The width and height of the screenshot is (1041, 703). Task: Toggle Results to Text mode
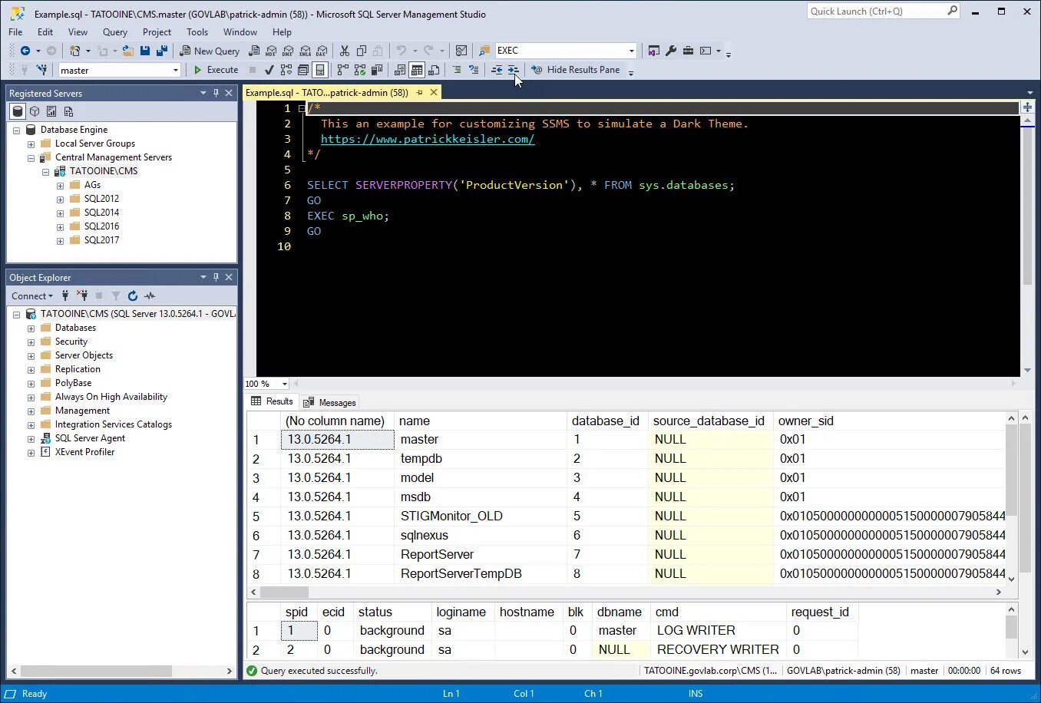(x=399, y=70)
